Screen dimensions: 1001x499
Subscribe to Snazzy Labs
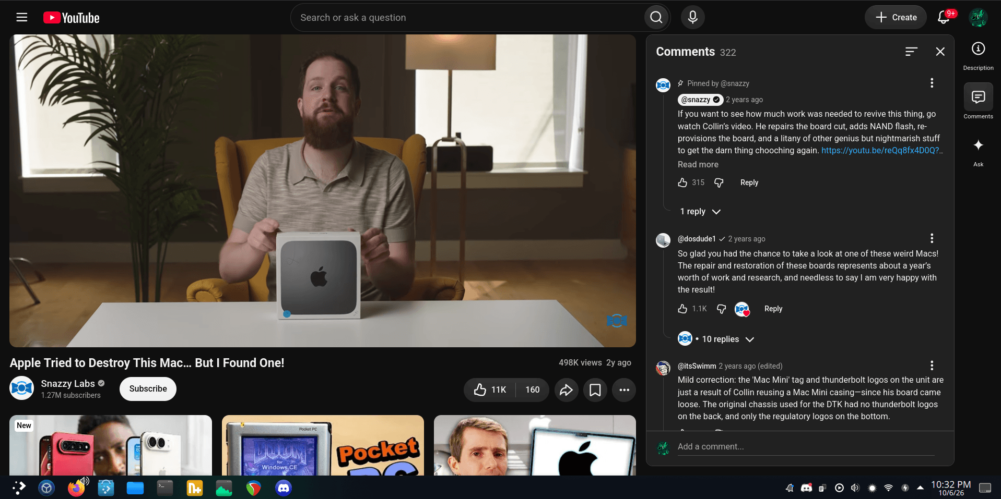pyautogui.click(x=148, y=388)
